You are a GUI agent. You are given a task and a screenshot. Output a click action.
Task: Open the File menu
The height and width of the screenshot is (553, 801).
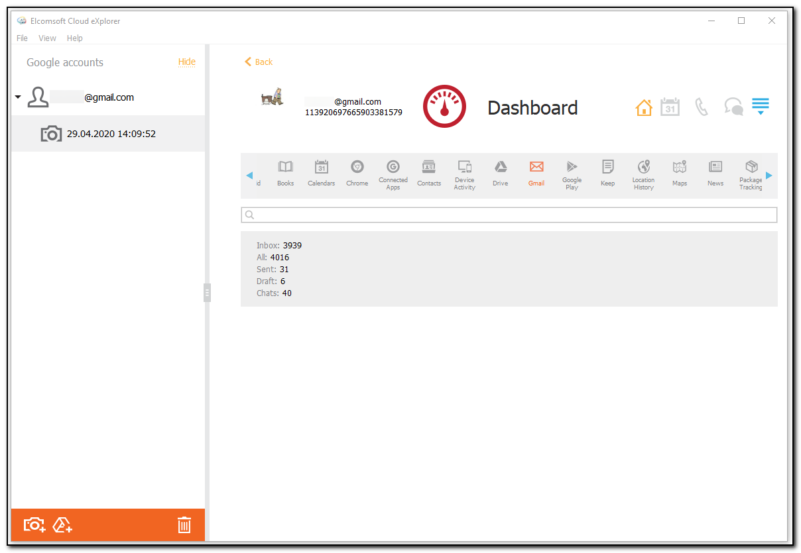pyautogui.click(x=22, y=38)
